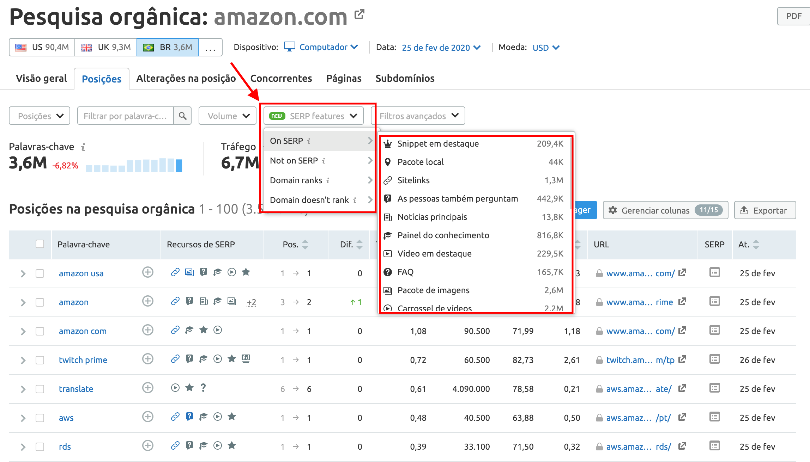Add 'rds' keyword with plus icon
This screenshot has height=462, width=810.
click(148, 446)
